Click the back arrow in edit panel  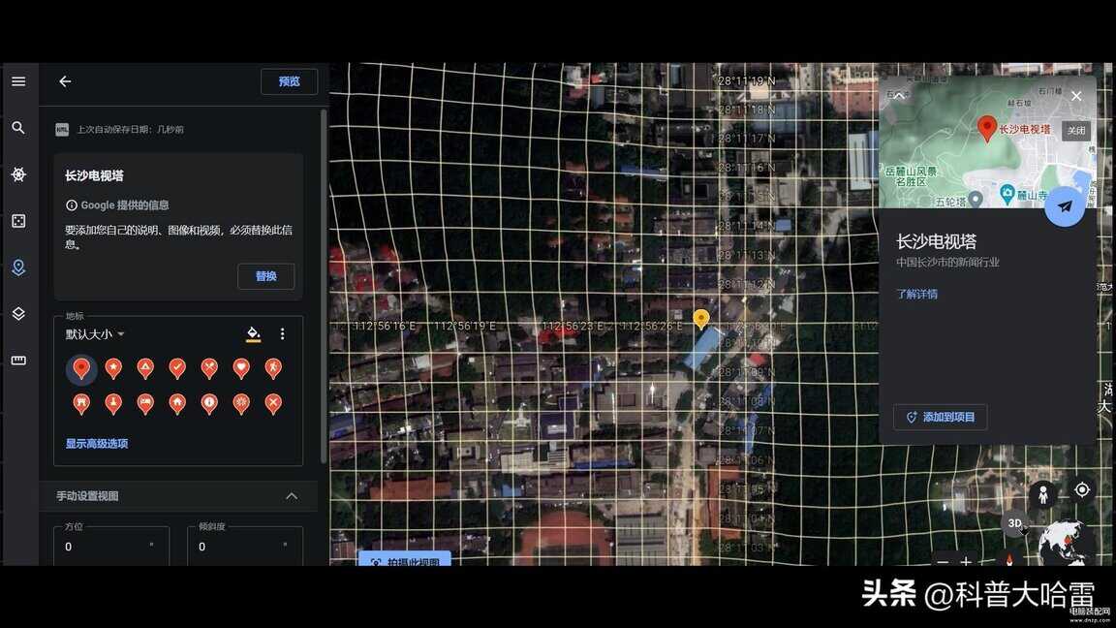pos(65,81)
